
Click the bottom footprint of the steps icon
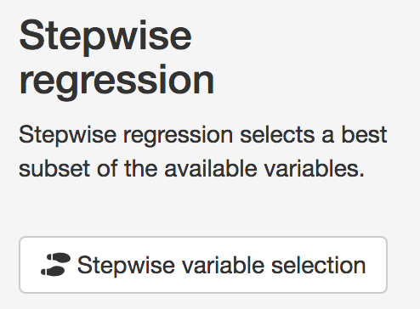pyautogui.click(x=54, y=271)
